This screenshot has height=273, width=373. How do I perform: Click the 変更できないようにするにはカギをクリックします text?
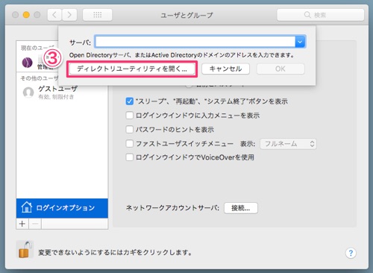[x=116, y=253]
